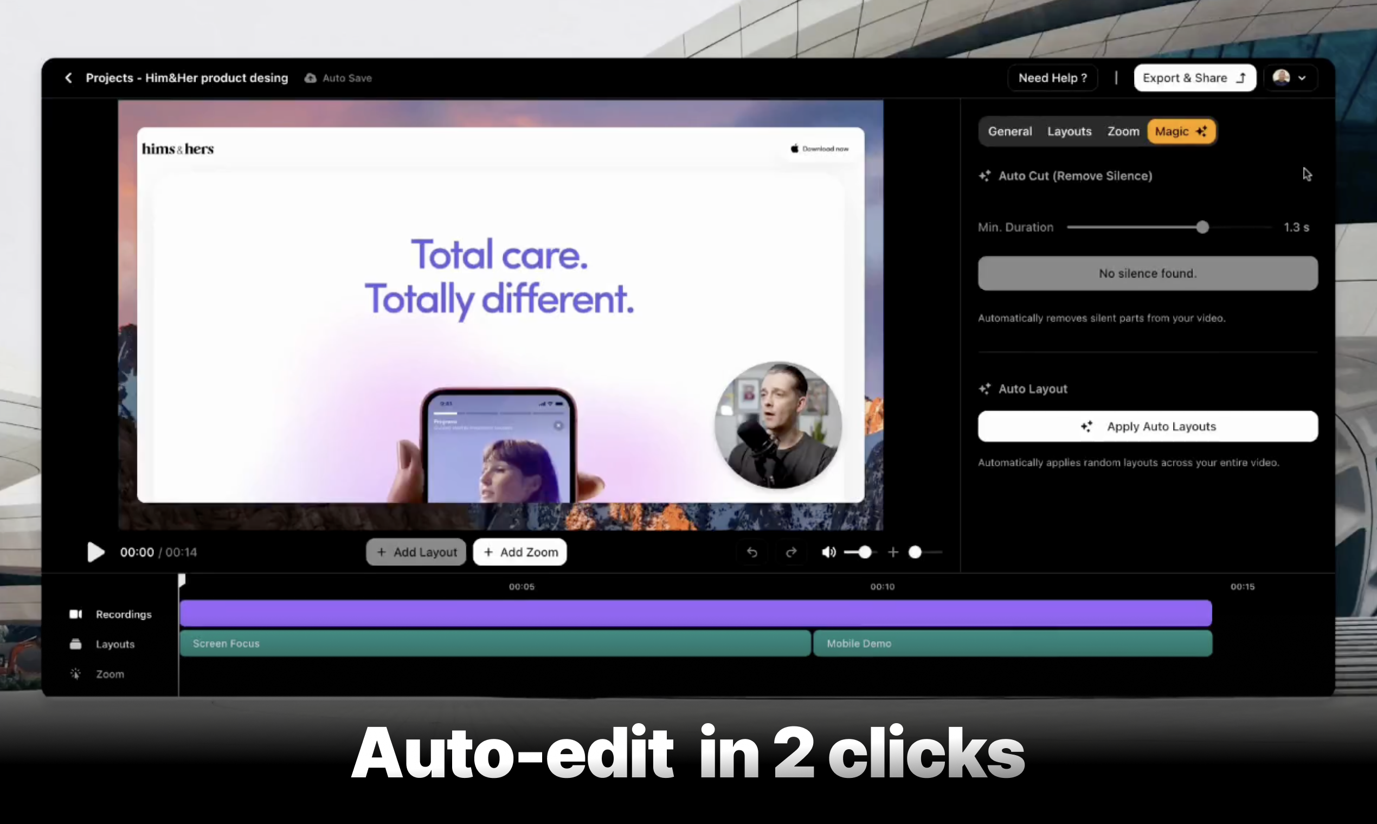This screenshot has height=824, width=1377.
Task: Switch to the General tab
Action: coord(1009,131)
